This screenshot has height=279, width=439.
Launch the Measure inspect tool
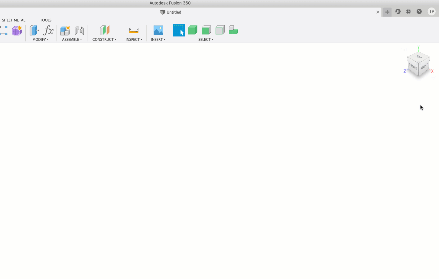tap(134, 30)
